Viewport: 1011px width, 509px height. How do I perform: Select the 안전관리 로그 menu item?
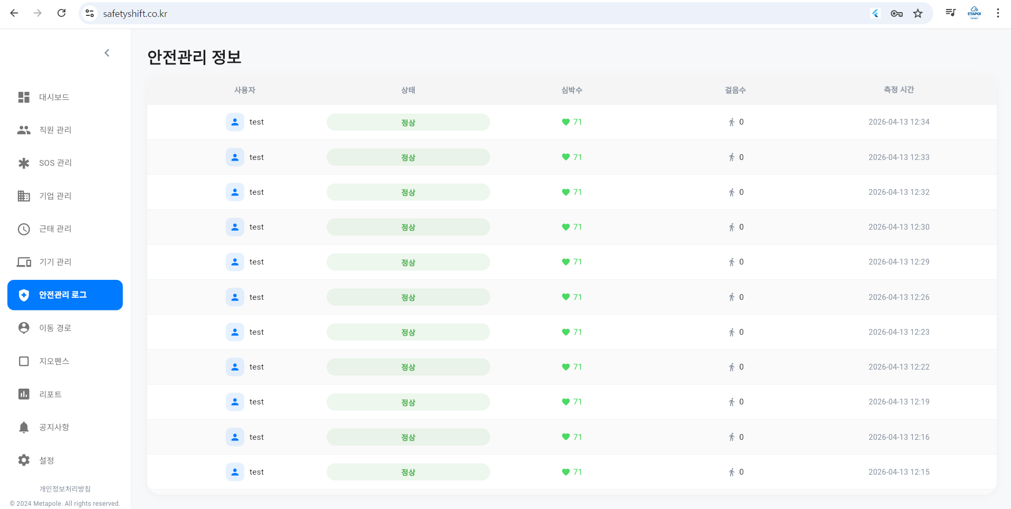65,295
